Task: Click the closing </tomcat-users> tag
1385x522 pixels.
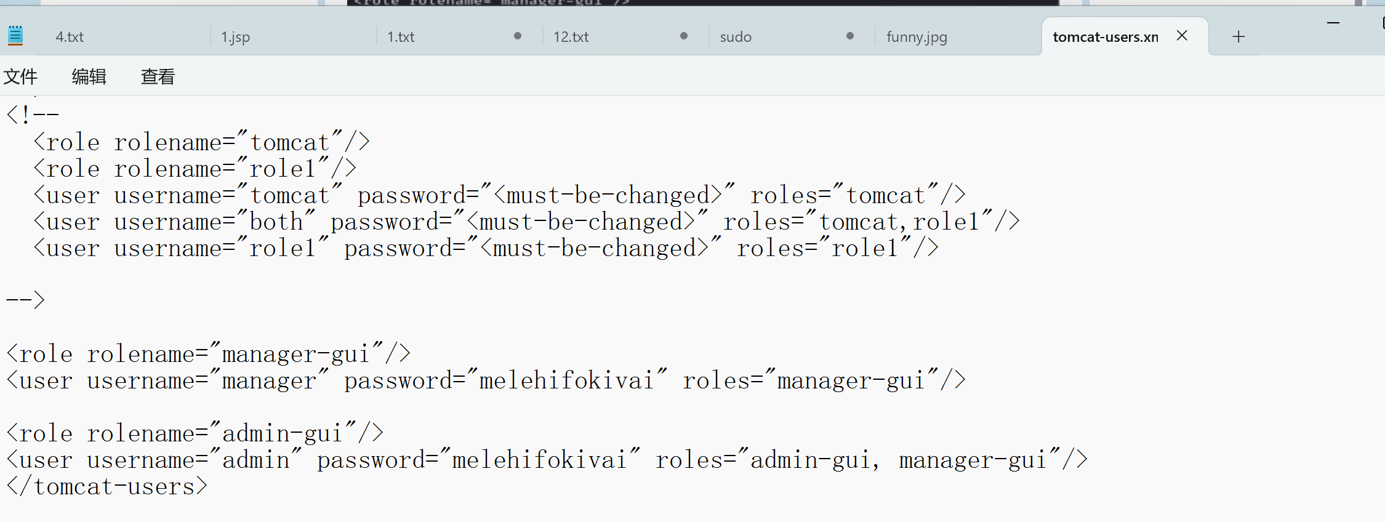Action: click(x=106, y=486)
